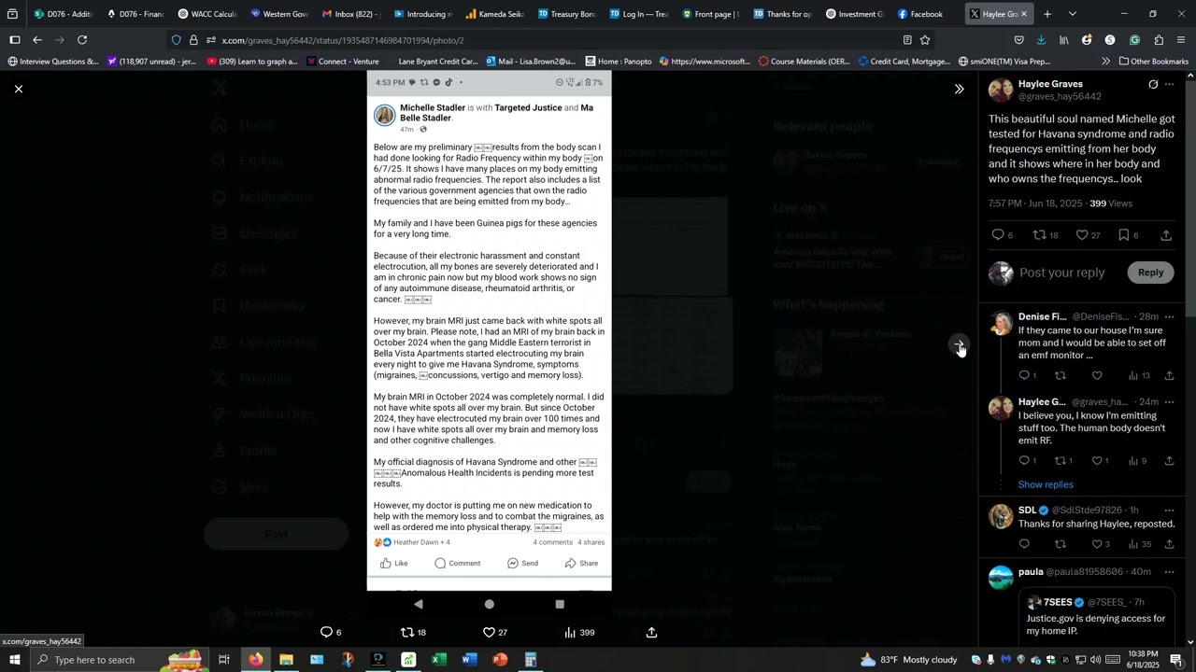View stats for Denise's reply showing 13

tap(1139, 376)
